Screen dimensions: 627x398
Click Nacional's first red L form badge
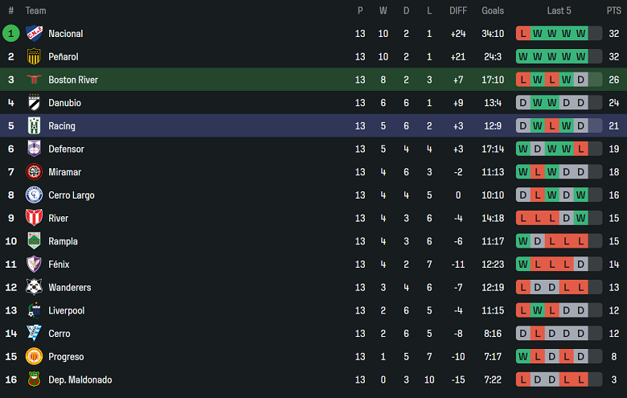pyautogui.click(x=524, y=34)
